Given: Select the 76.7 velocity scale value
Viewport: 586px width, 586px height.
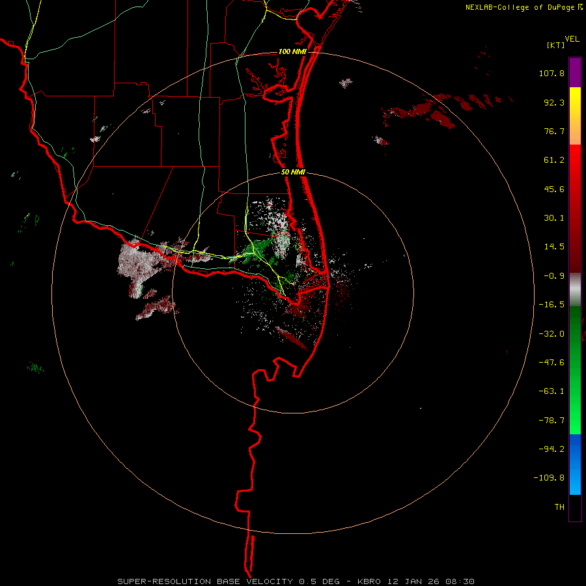Looking at the screenshot, I should point(554,131).
